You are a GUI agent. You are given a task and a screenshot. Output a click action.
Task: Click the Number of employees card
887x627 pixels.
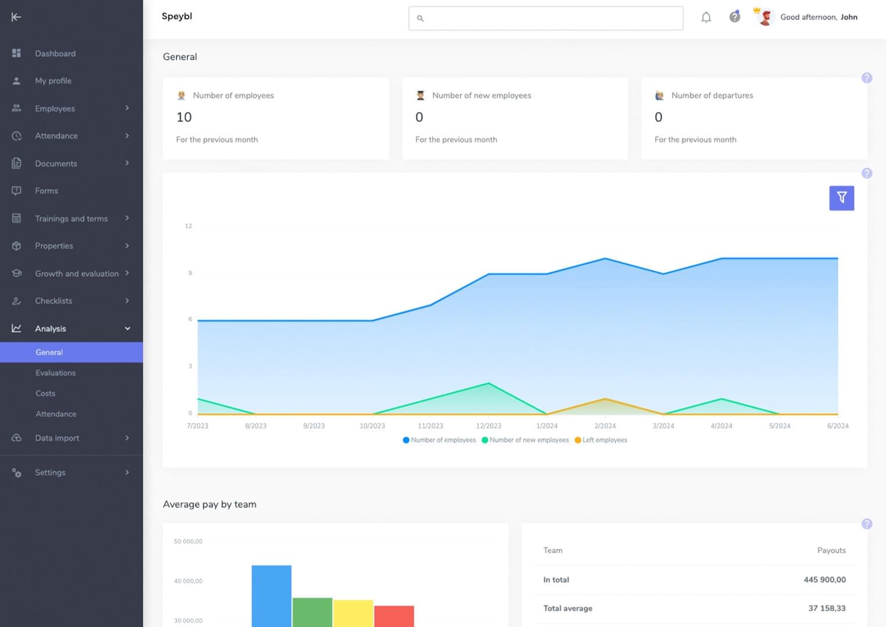point(276,118)
